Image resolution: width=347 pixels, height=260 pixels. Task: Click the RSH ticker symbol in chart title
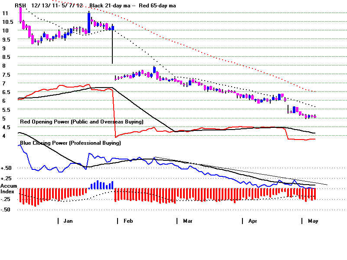(x=20, y=5)
